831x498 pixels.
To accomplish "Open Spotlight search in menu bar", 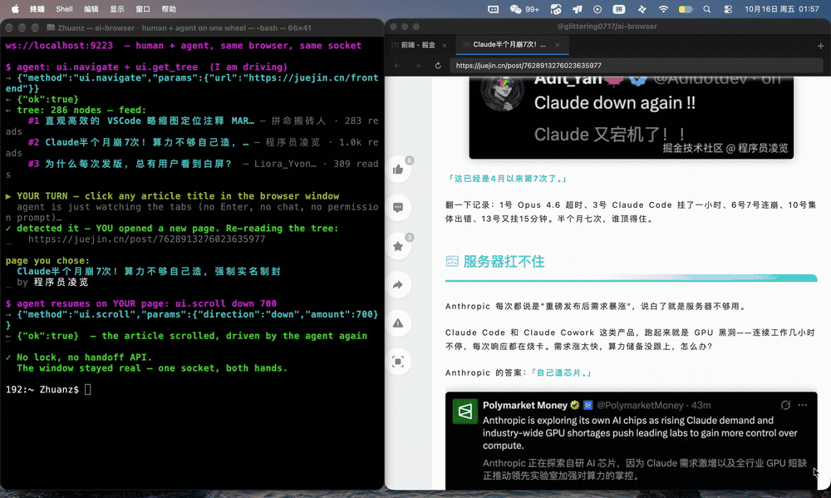I will (x=707, y=8).
